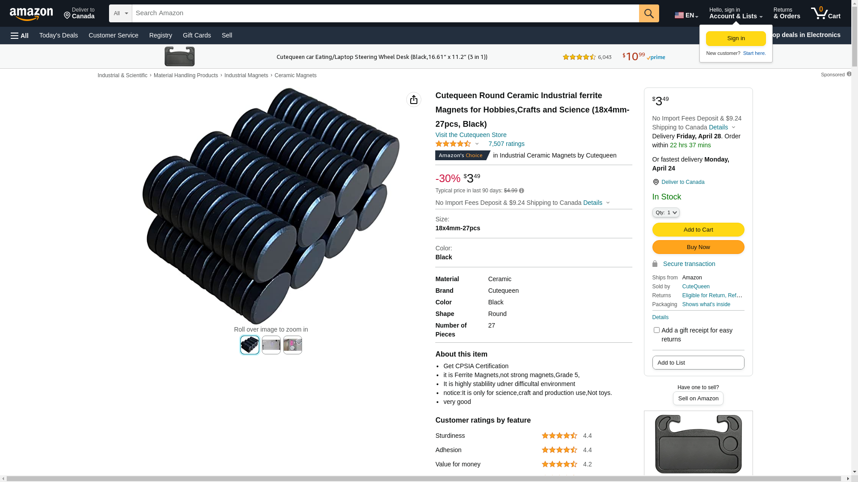
Task: Check the gift receipt checkbox
Action: 656,330
